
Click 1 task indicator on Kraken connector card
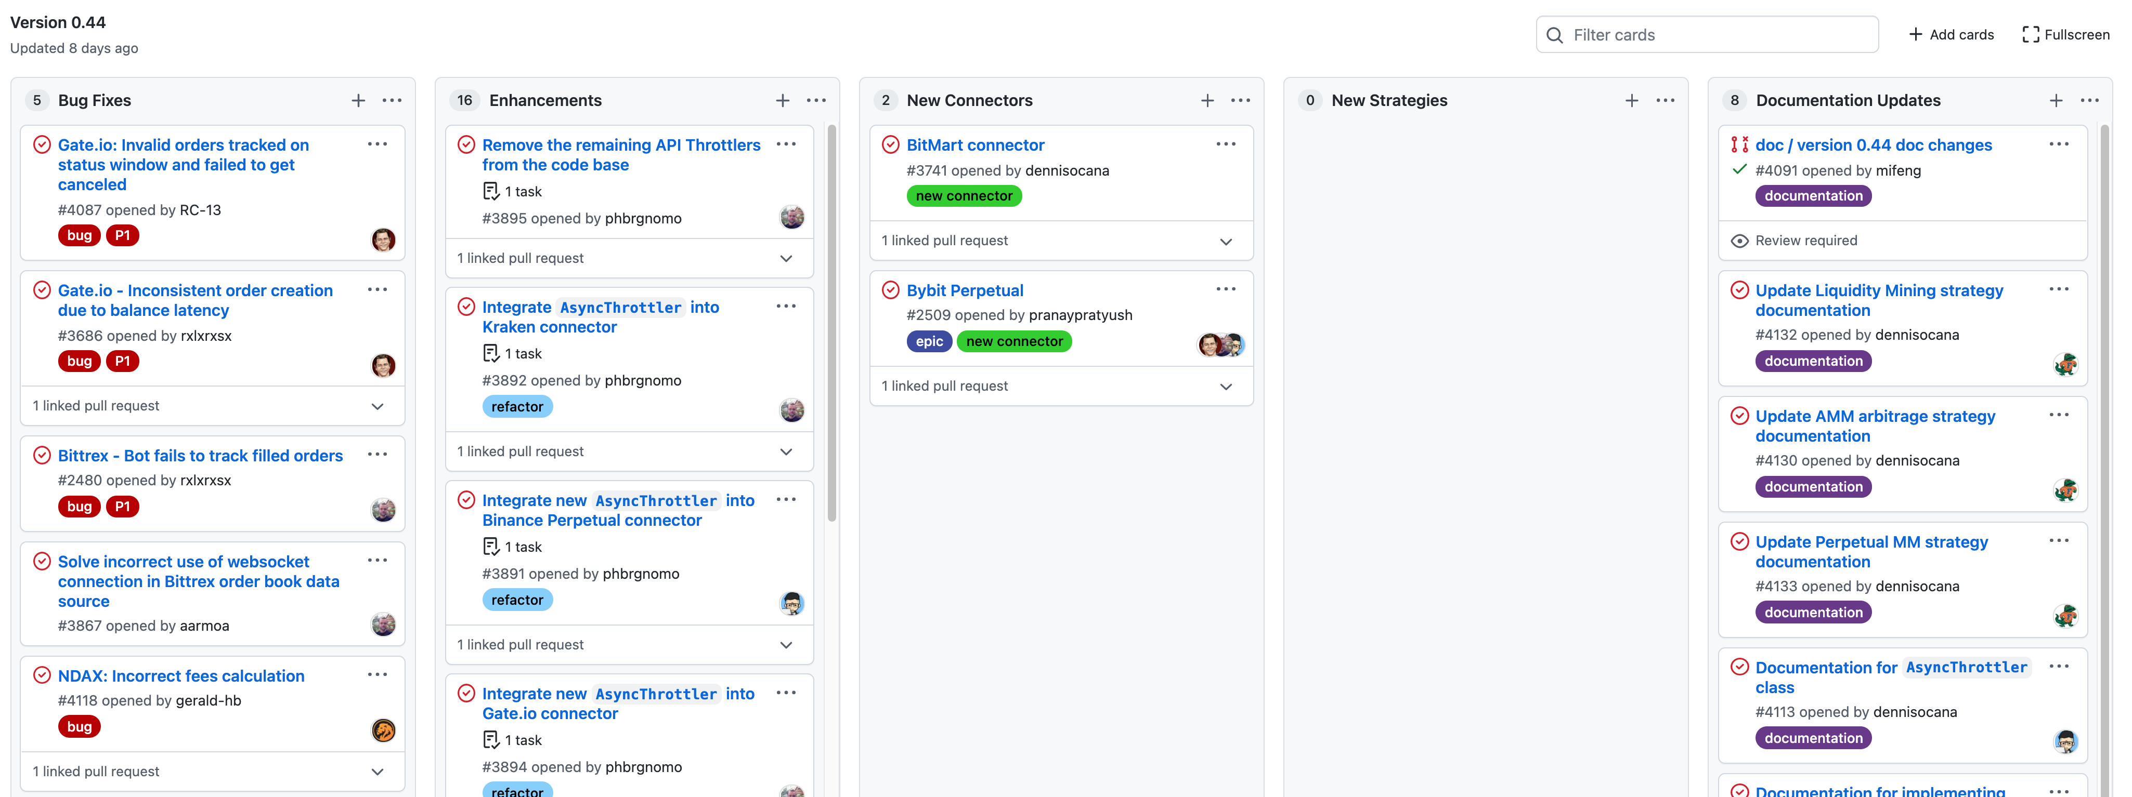pyautogui.click(x=512, y=354)
